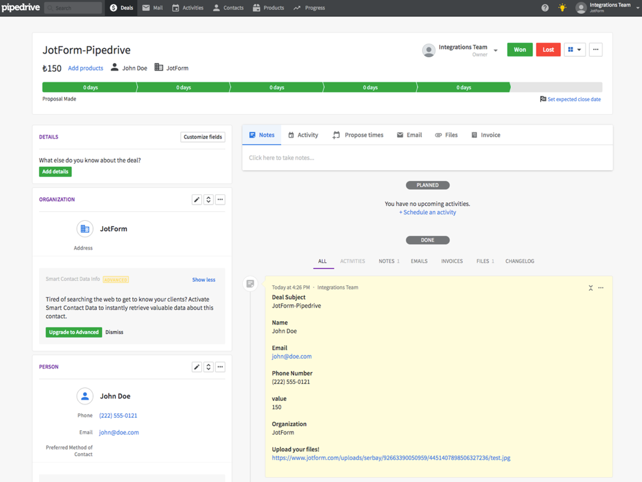The image size is (642, 482).
Task: Edit the Organization section with pencil icon
Action: point(197,199)
